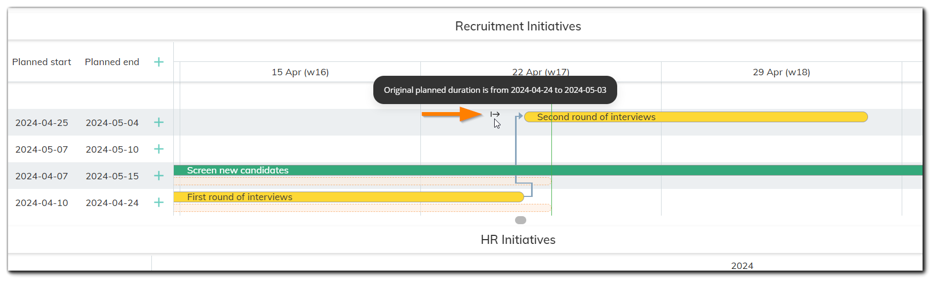Select the 29 Apr (w18) week header
This screenshot has width=937, height=285.
pyautogui.click(x=781, y=72)
